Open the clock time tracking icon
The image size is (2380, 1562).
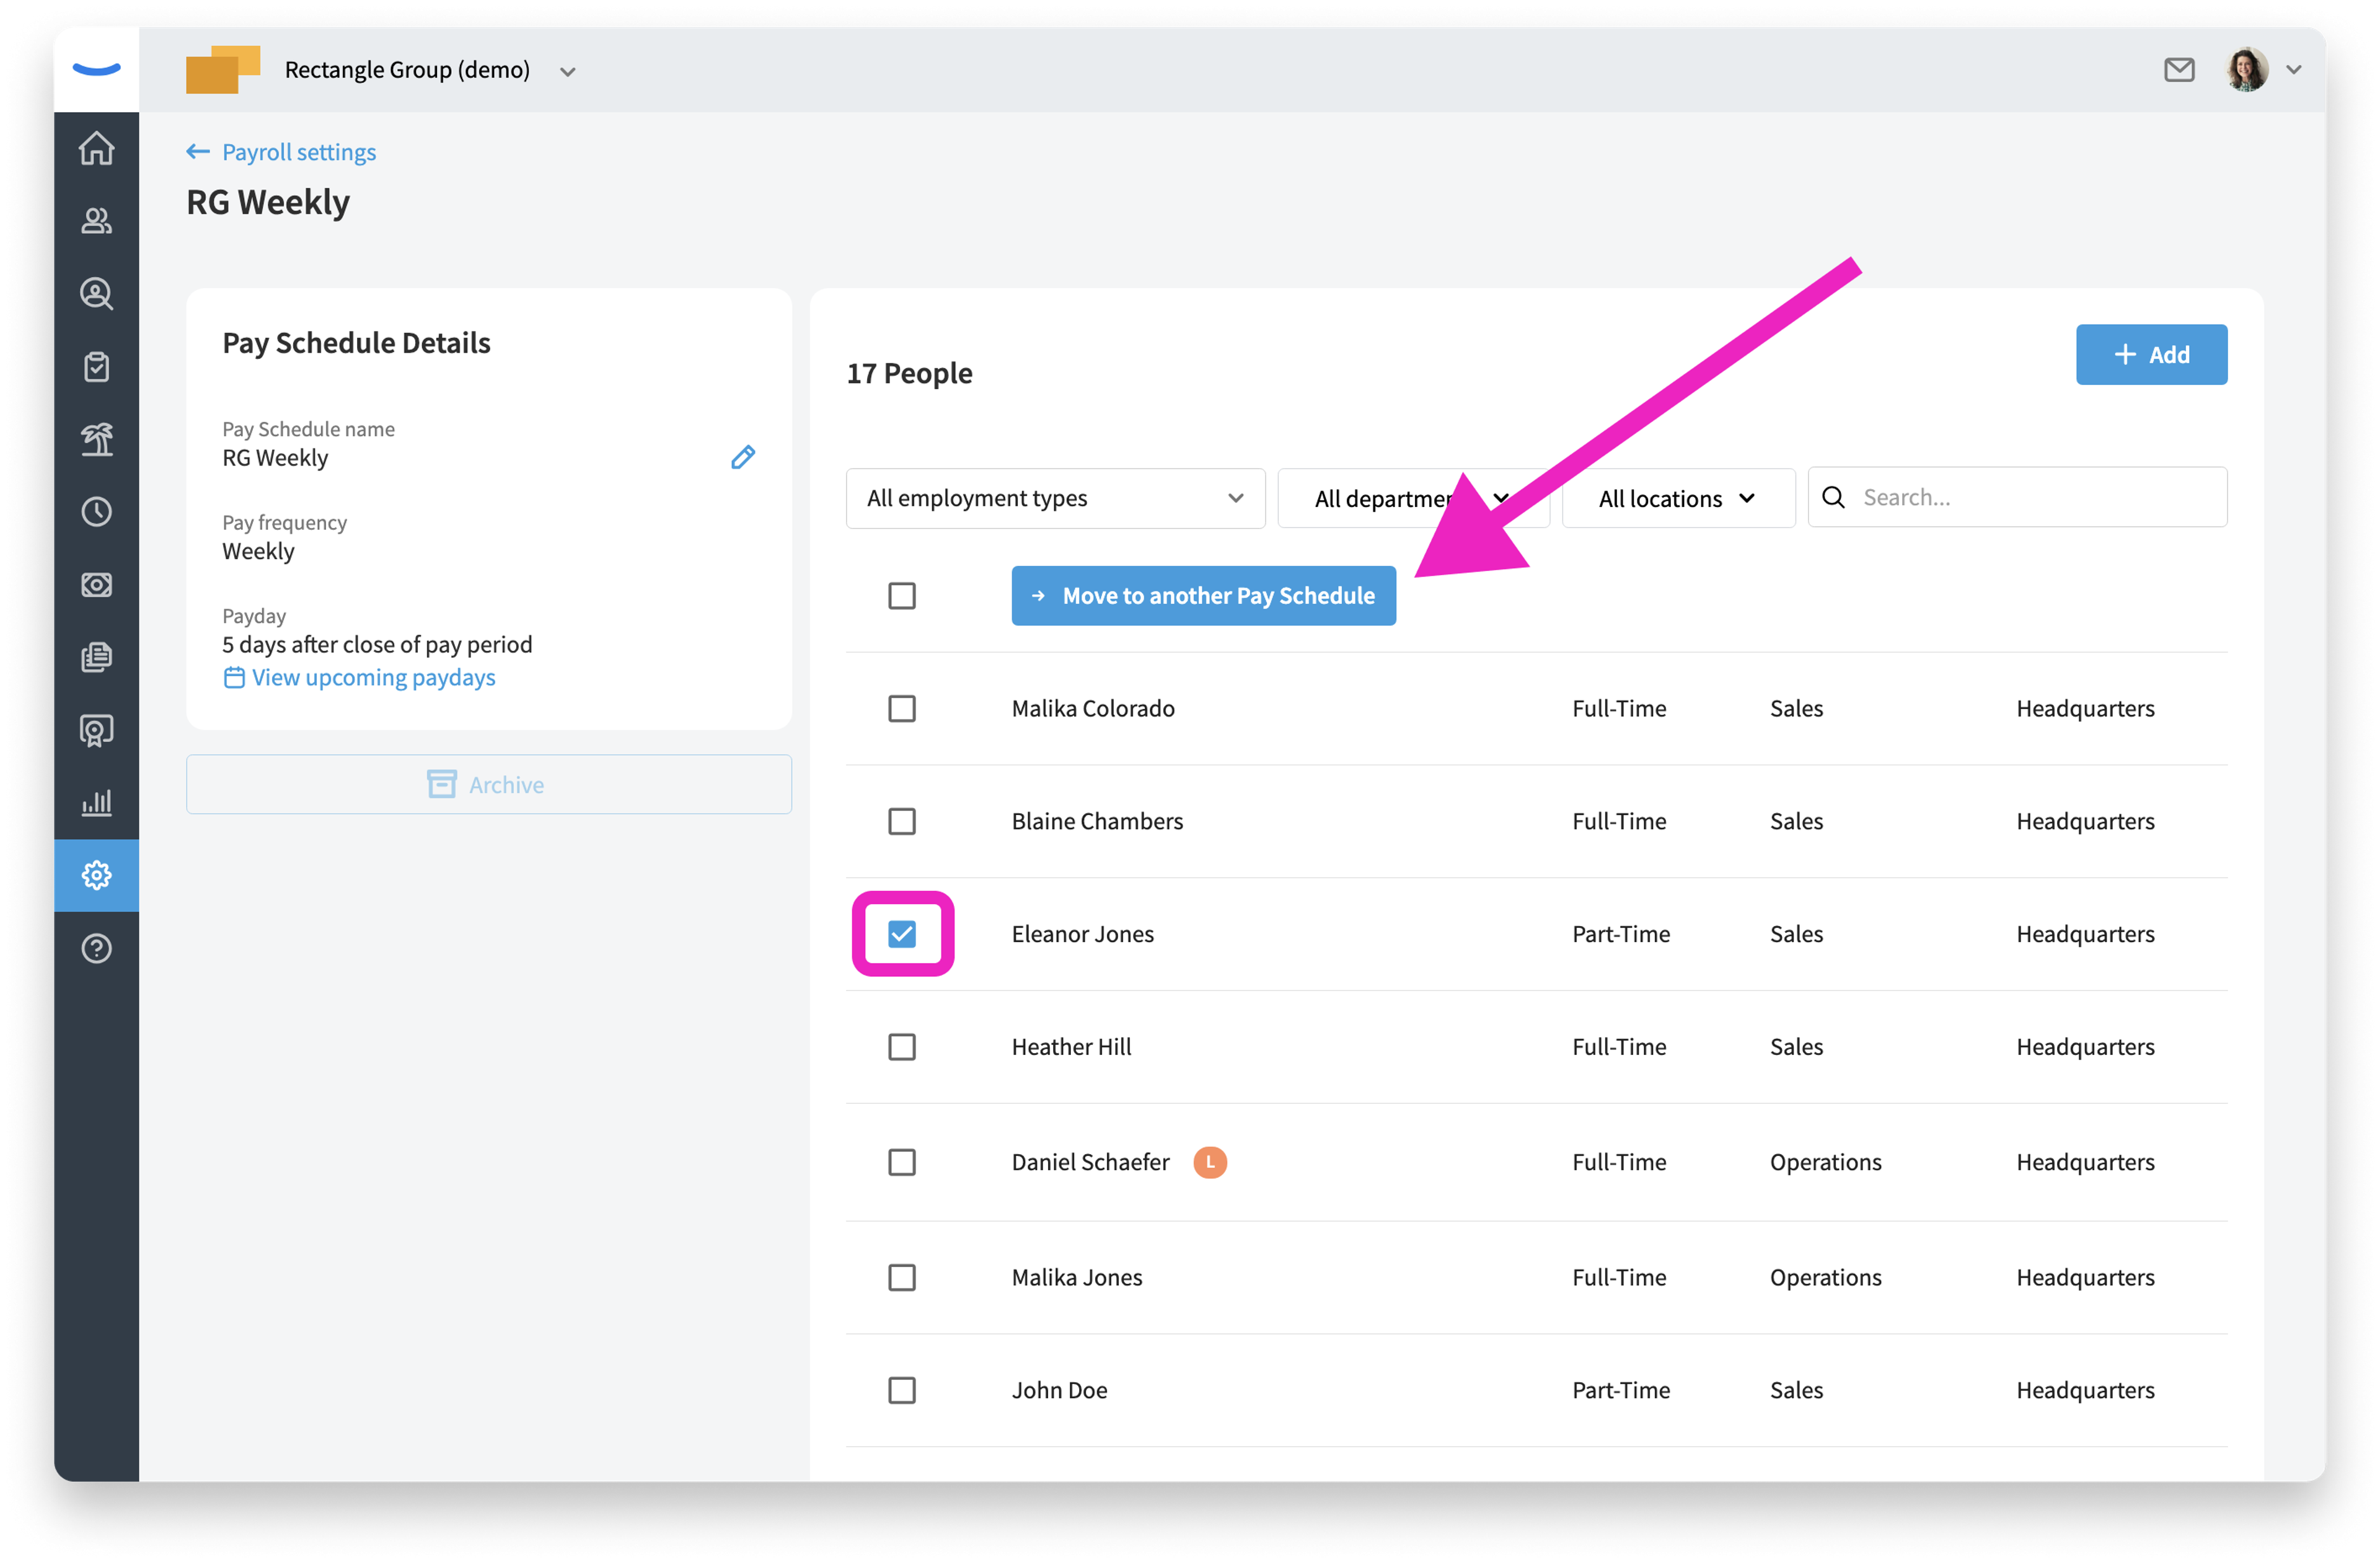96,512
